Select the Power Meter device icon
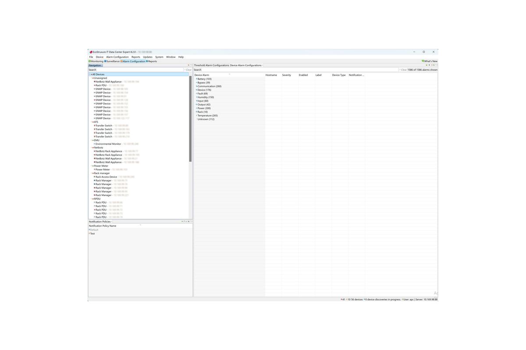Image resolution: width=526 pixels, height=350 pixels. coord(94,170)
